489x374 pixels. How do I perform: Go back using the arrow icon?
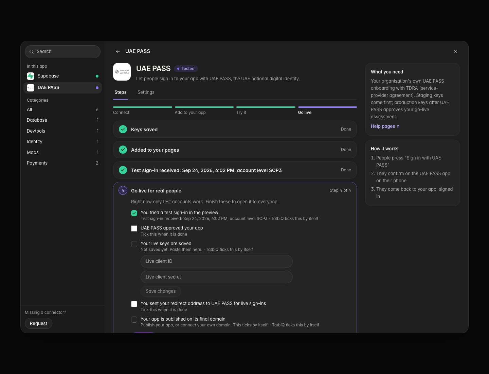point(118,51)
